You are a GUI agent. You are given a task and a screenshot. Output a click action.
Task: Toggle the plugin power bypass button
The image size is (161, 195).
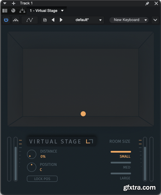pos(6,20)
